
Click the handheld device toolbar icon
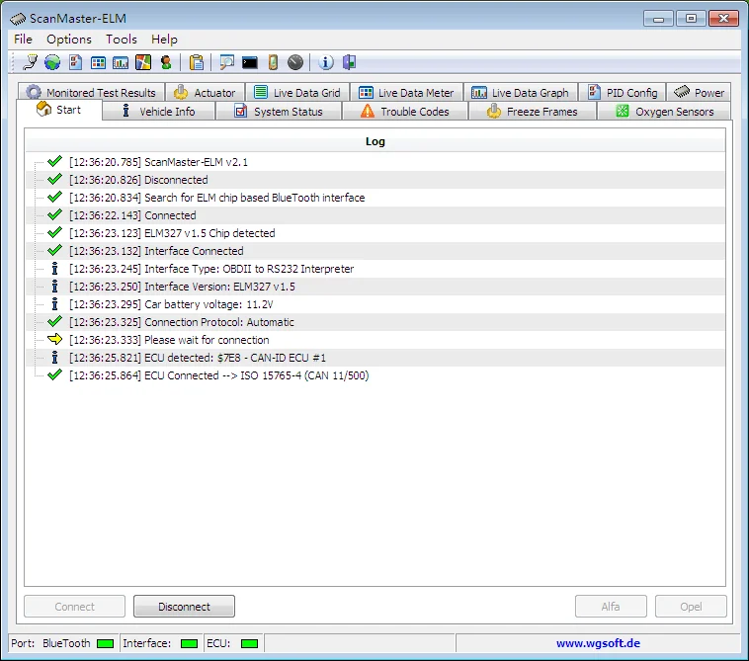[x=273, y=62]
